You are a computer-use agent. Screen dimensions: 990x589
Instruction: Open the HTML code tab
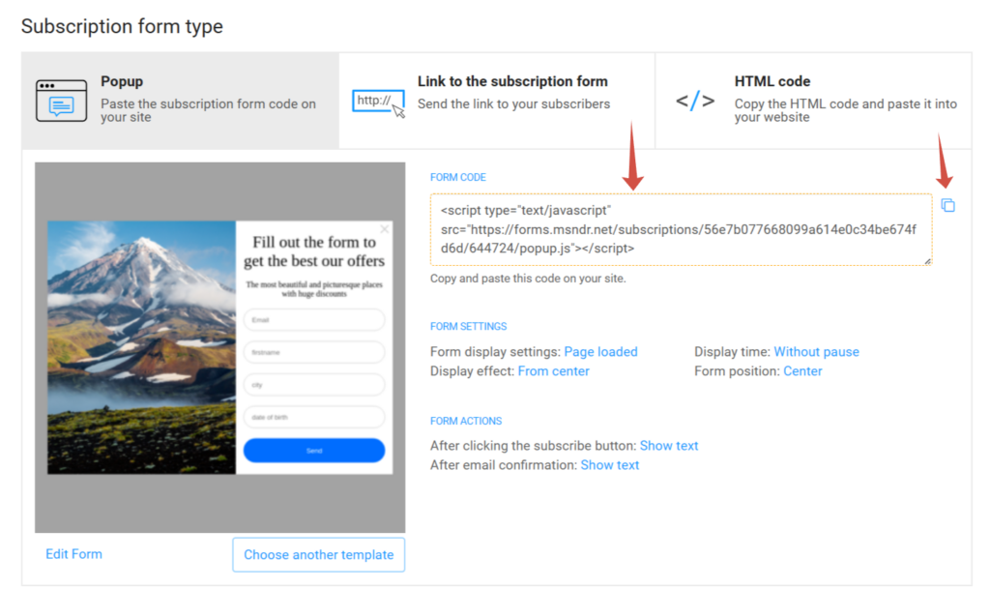pos(814,101)
